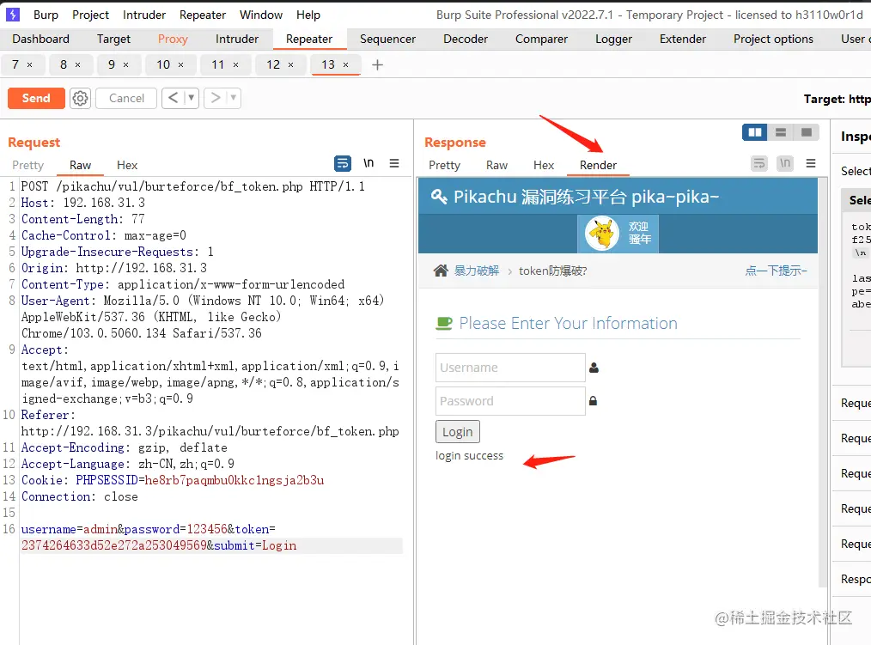Switch to the Intruder tool tab
The image size is (871, 645).
[x=236, y=39]
